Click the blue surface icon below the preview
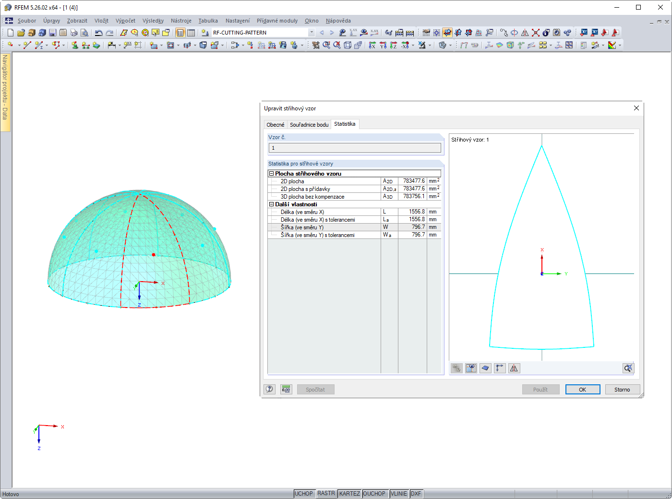Screen dimensions: 672x499 [485, 368]
